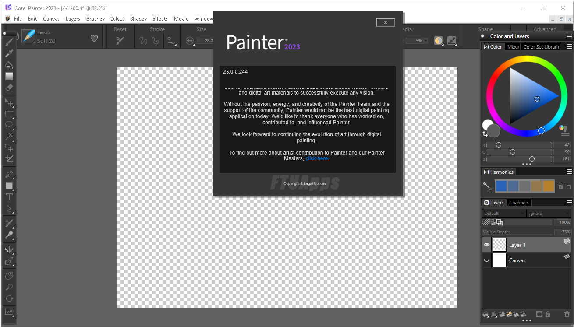The height and width of the screenshot is (327, 574).
Task: Select the Layer Adjuster tool
Action: 9,103
